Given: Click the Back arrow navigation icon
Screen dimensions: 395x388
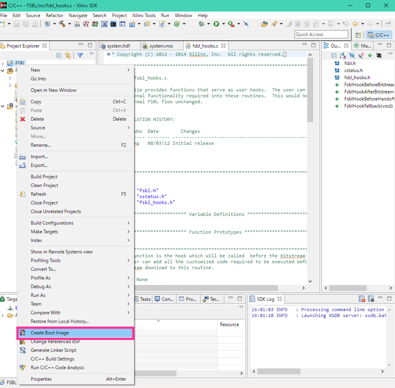Looking at the screenshot, I should point(355,24).
